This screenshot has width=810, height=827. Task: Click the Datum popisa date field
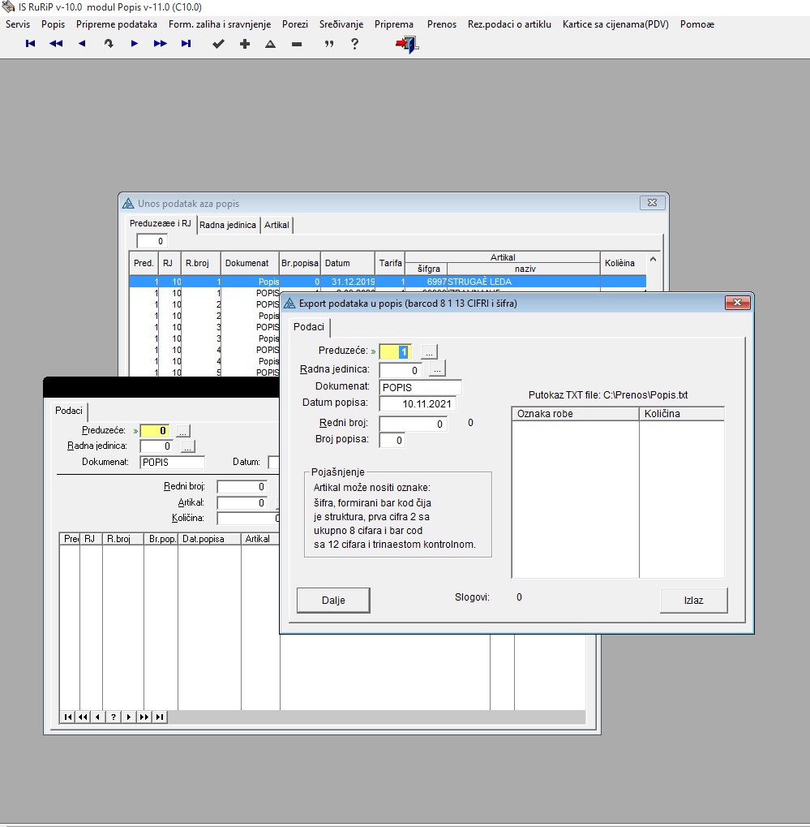[x=418, y=403]
